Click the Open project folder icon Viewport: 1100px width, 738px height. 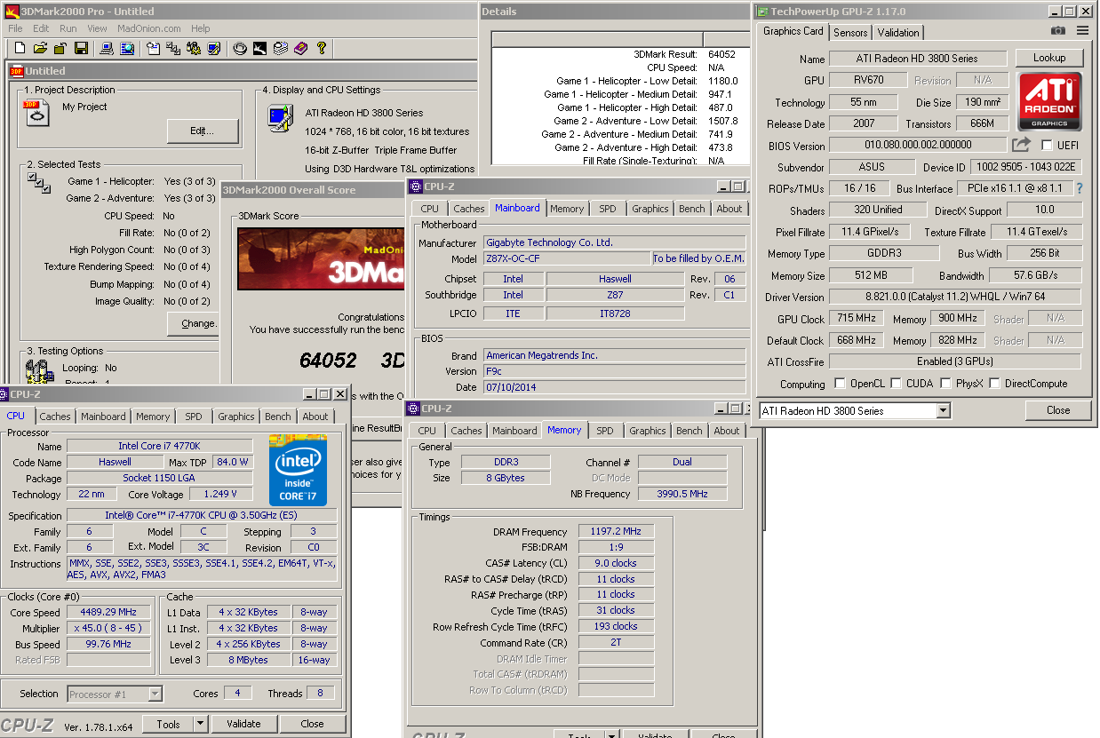[40, 48]
